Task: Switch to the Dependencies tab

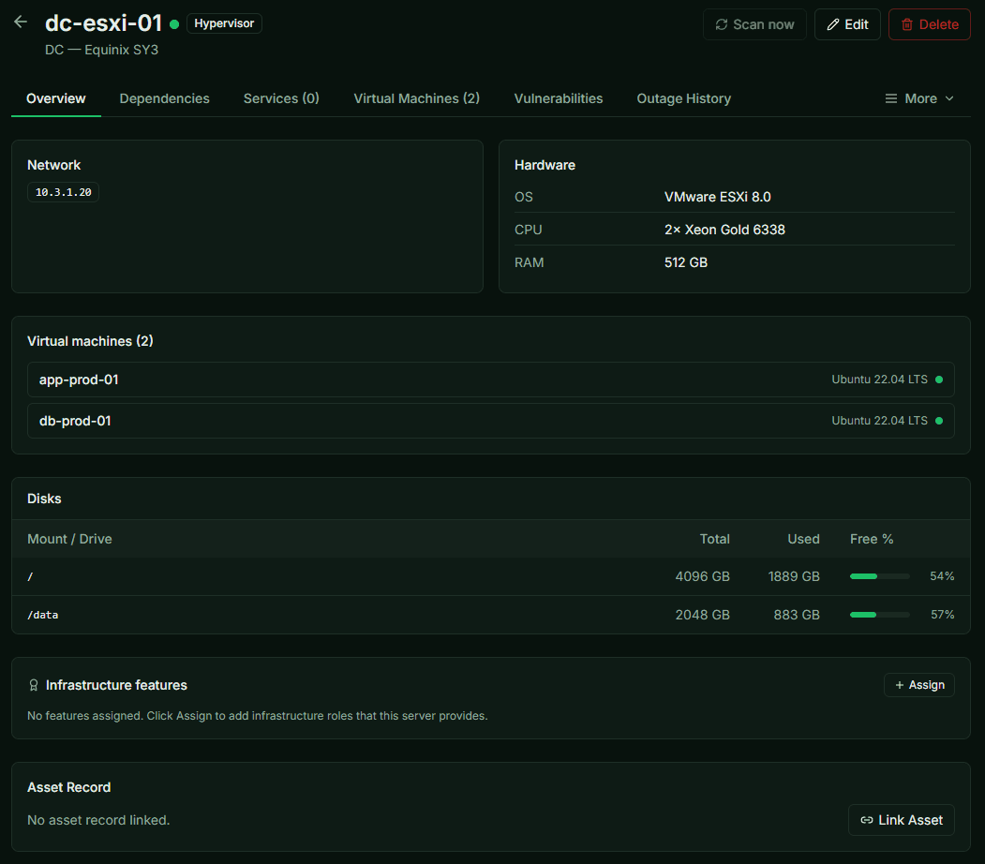Action: click(165, 98)
